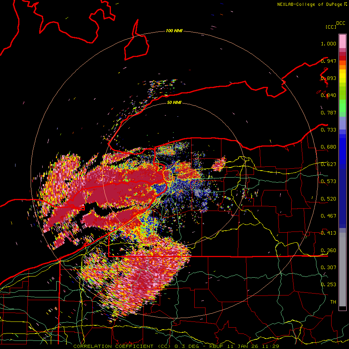Pick the bright green segment of the color bar
Viewport: 349px width, 349px height.
pos(342,106)
